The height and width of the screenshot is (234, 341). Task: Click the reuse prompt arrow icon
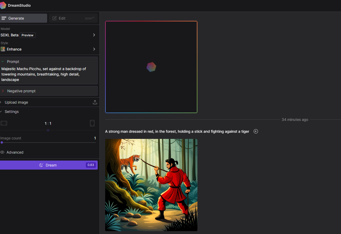pyautogui.click(x=256, y=131)
